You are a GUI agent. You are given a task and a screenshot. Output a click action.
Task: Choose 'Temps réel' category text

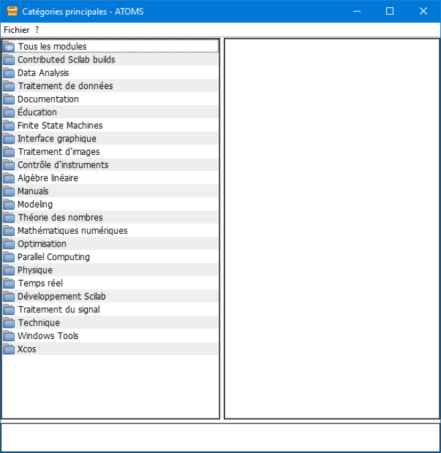(x=40, y=283)
